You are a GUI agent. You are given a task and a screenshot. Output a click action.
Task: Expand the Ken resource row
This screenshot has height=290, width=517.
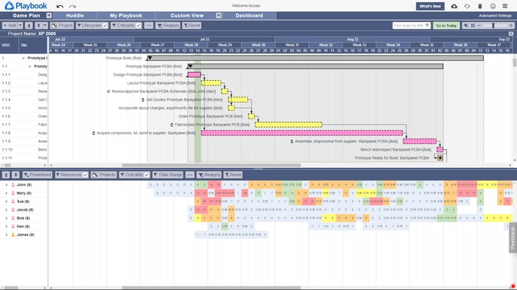tap(6, 226)
